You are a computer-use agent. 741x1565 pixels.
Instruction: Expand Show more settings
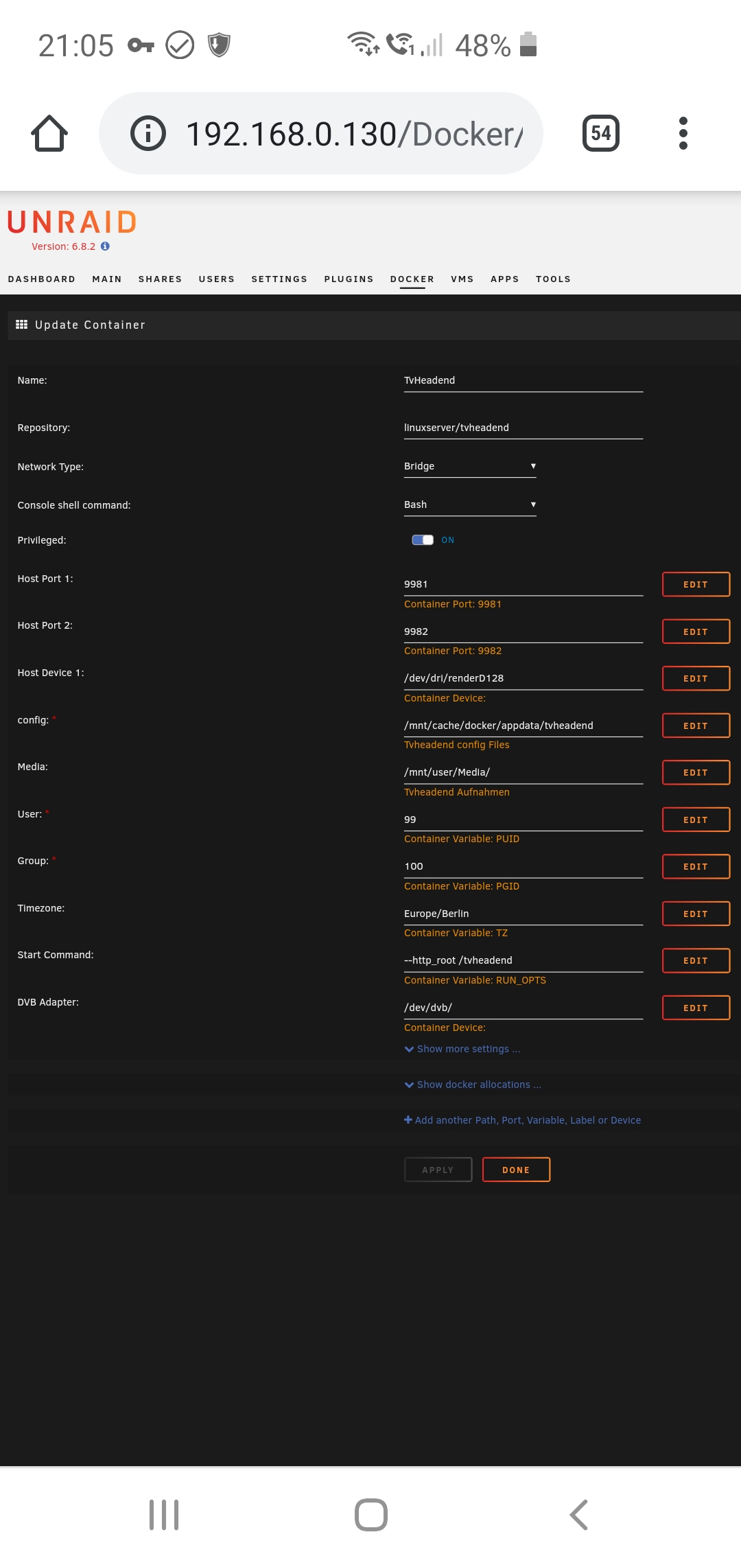coord(462,1049)
